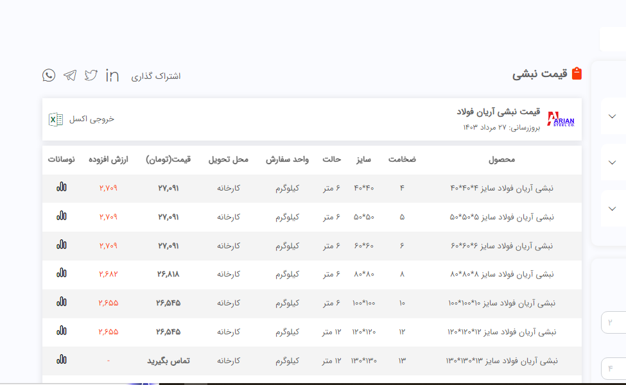
Task: Click the sidebar input field showing ۴
Action: [x=613, y=369]
